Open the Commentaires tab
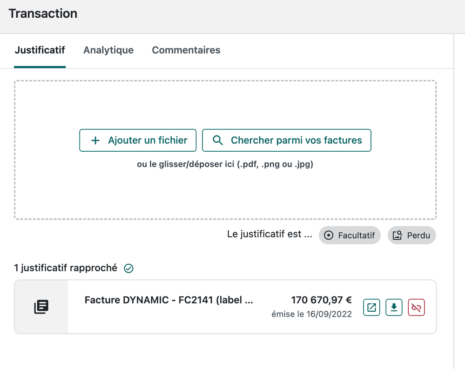This screenshot has width=465, height=369. click(x=186, y=50)
